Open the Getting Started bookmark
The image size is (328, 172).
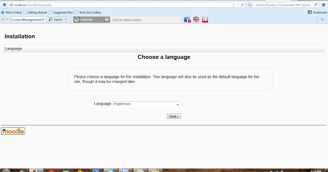(x=37, y=12)
